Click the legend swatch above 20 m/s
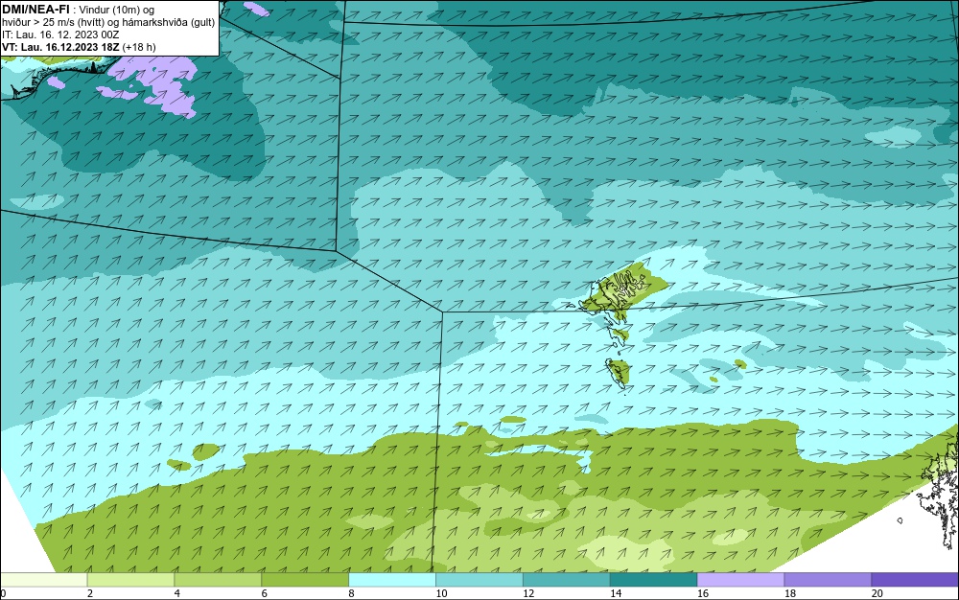Viewport: 959px width, 600px height. tap(915, 580)
